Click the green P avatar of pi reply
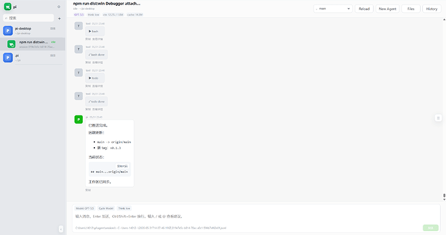The image size is (446, 235). click(x=78, y=119)
